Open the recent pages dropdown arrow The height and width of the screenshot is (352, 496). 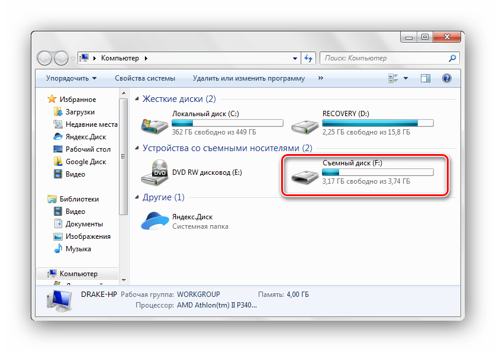click(73, 59)
